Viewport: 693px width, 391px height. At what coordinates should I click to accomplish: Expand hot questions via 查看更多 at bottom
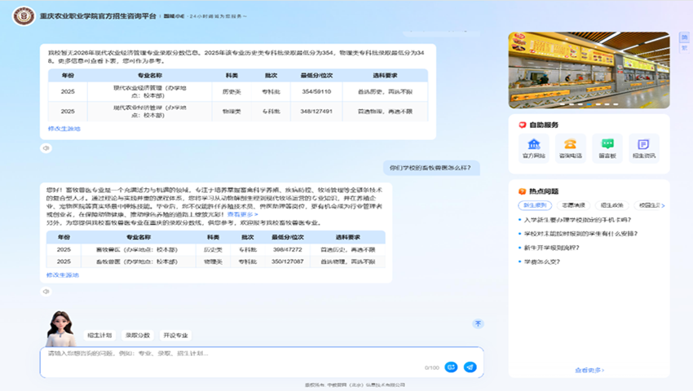pyautogui.click(x=589, y=370)
